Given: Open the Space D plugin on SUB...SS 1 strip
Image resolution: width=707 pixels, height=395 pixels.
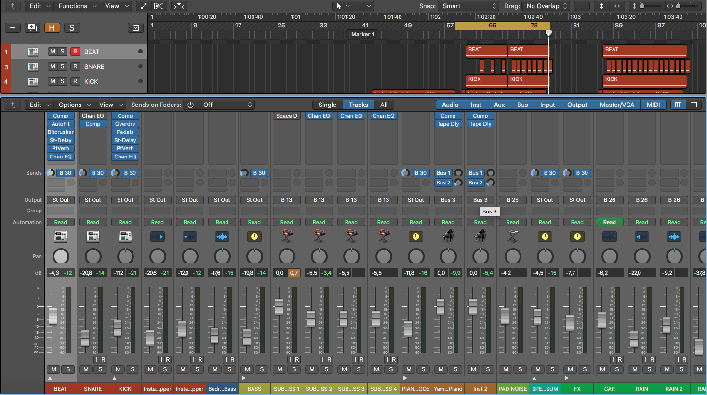Looking at the screenshot, I should coord(287,116).
